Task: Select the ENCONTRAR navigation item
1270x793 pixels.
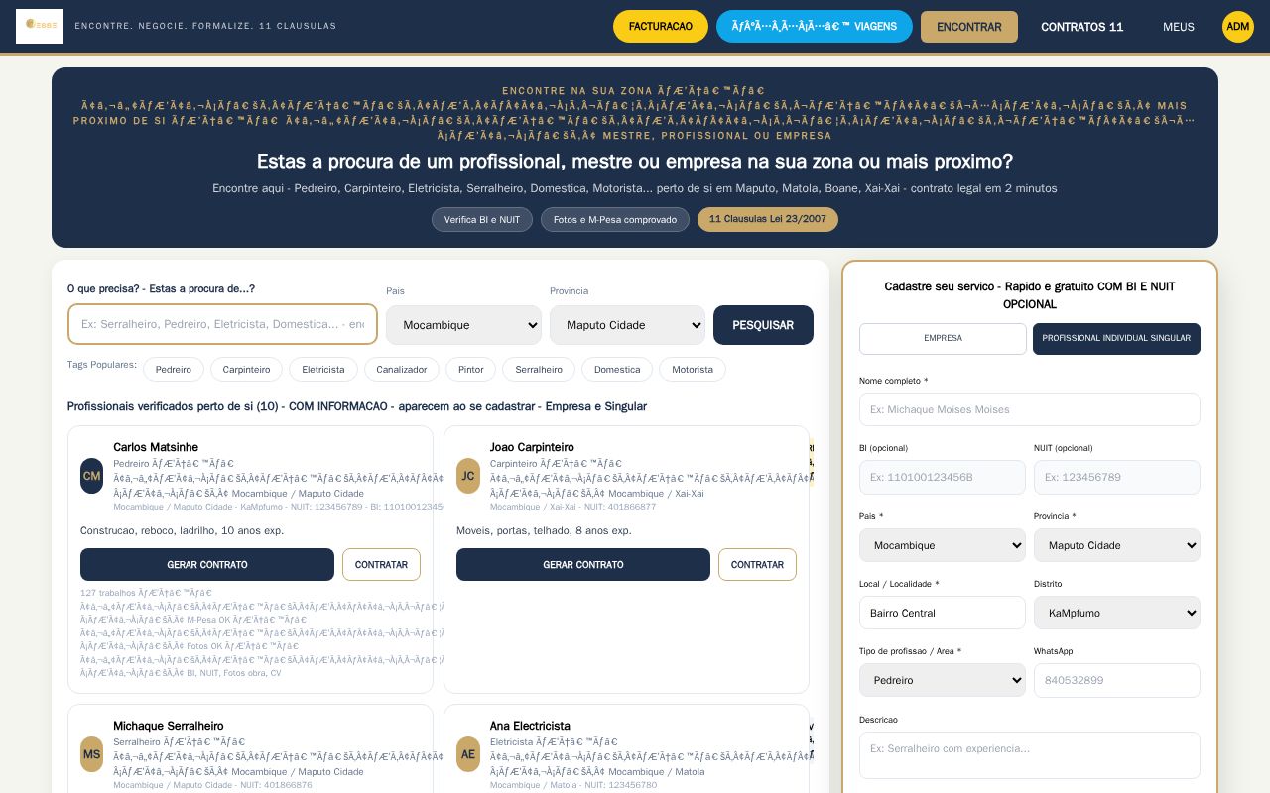Action: coord(969,27)
